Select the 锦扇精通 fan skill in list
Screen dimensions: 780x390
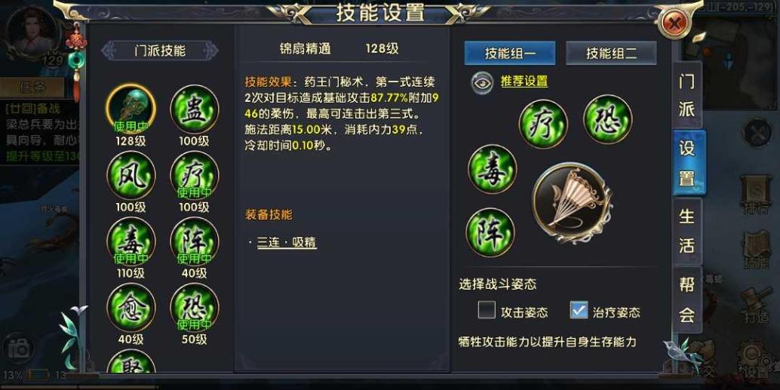click(131, 109)
